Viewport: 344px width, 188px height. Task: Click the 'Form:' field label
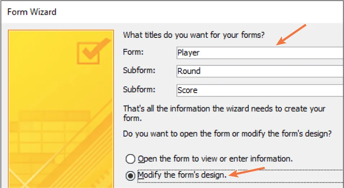pyautogui.click(x=133, y=52)
